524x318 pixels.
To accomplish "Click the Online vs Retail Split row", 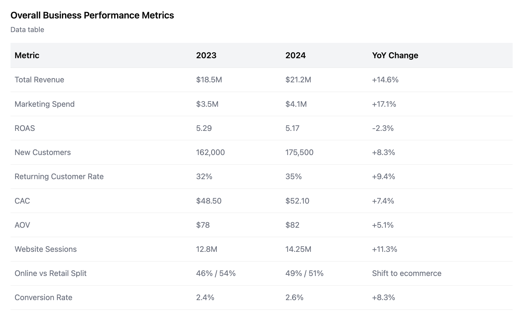I will (x=51, y=273).
